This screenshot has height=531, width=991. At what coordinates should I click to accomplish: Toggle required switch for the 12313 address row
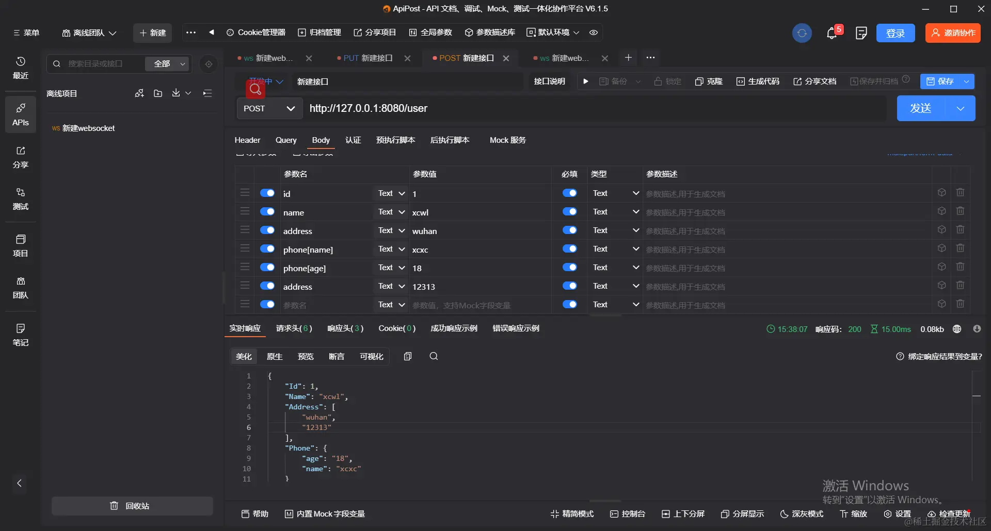pyautogui.click(x=569, y=286)
